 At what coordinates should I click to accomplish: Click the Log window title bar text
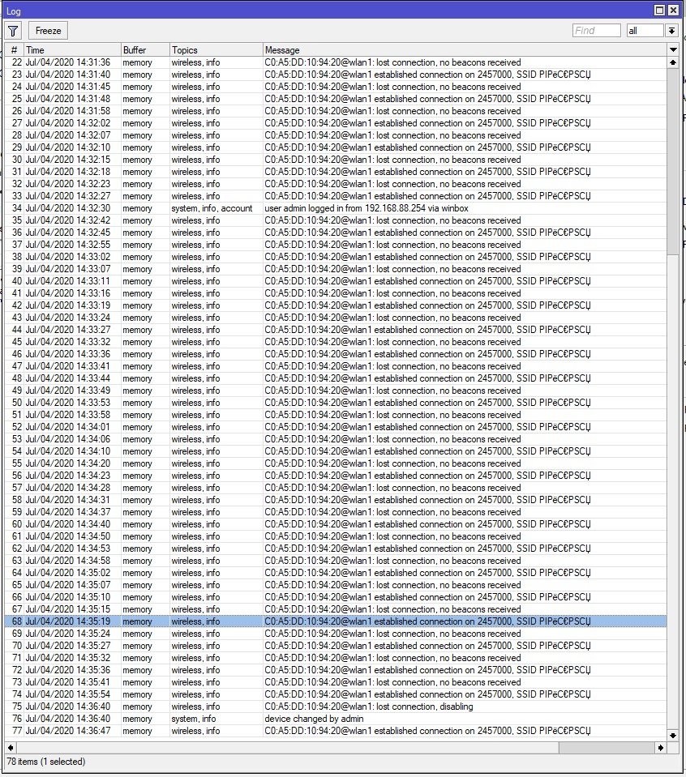[14, 11]
